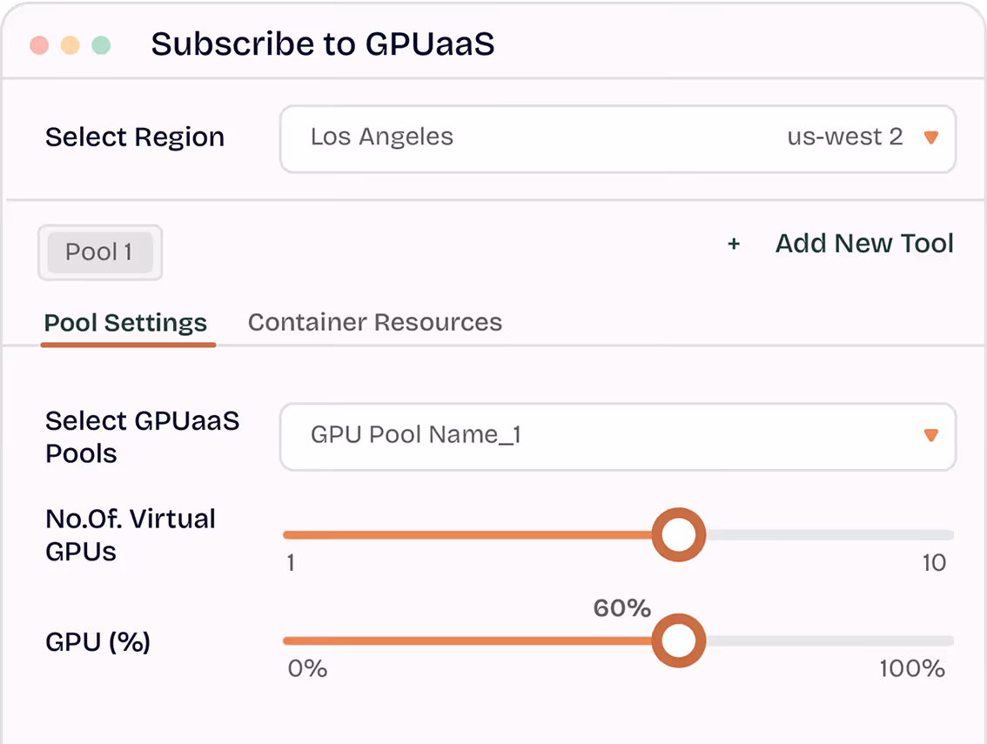Click the No.Of. Virtual GPUs label
Screen dimensions: 987x744
coord(131,535)
